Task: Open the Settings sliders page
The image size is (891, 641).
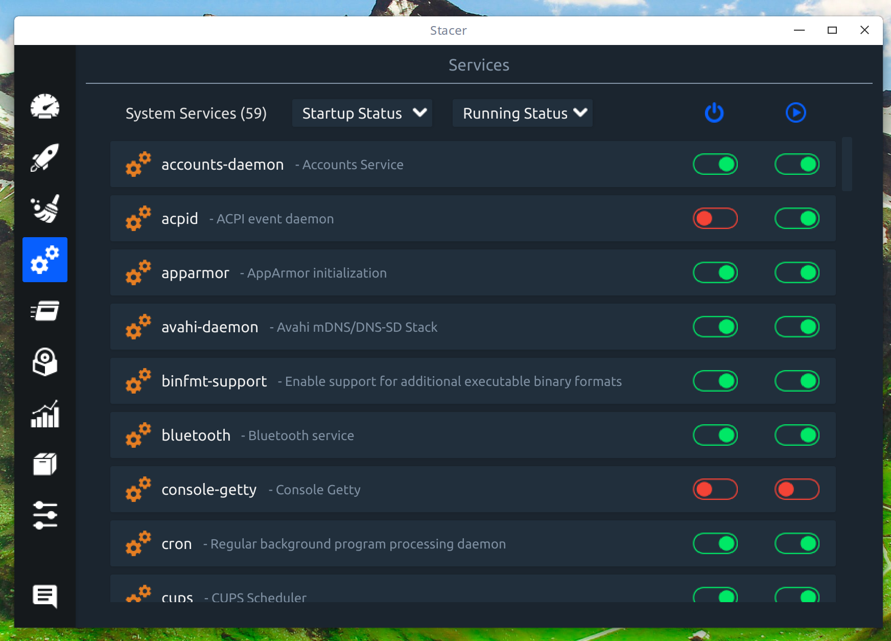Action: (45, 515)
